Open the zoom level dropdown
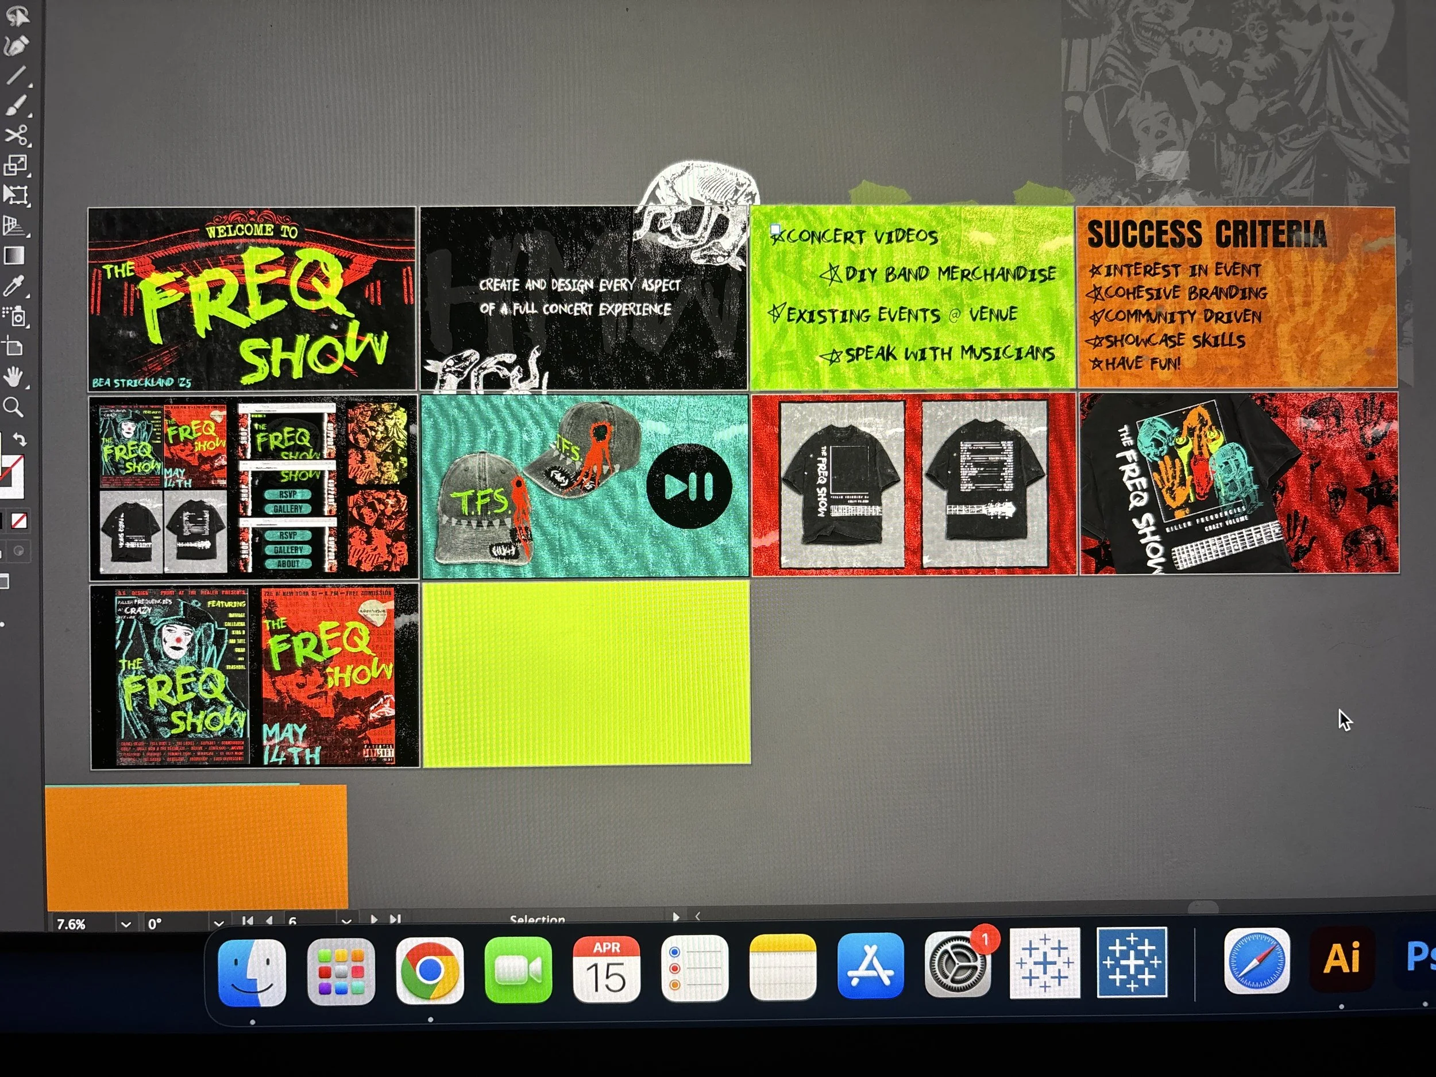Screen dimensions: 1436x1077 click(126, 924)
